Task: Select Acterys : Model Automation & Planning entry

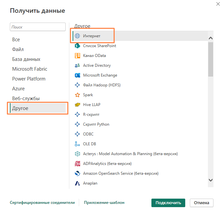Action: [130, 154]
